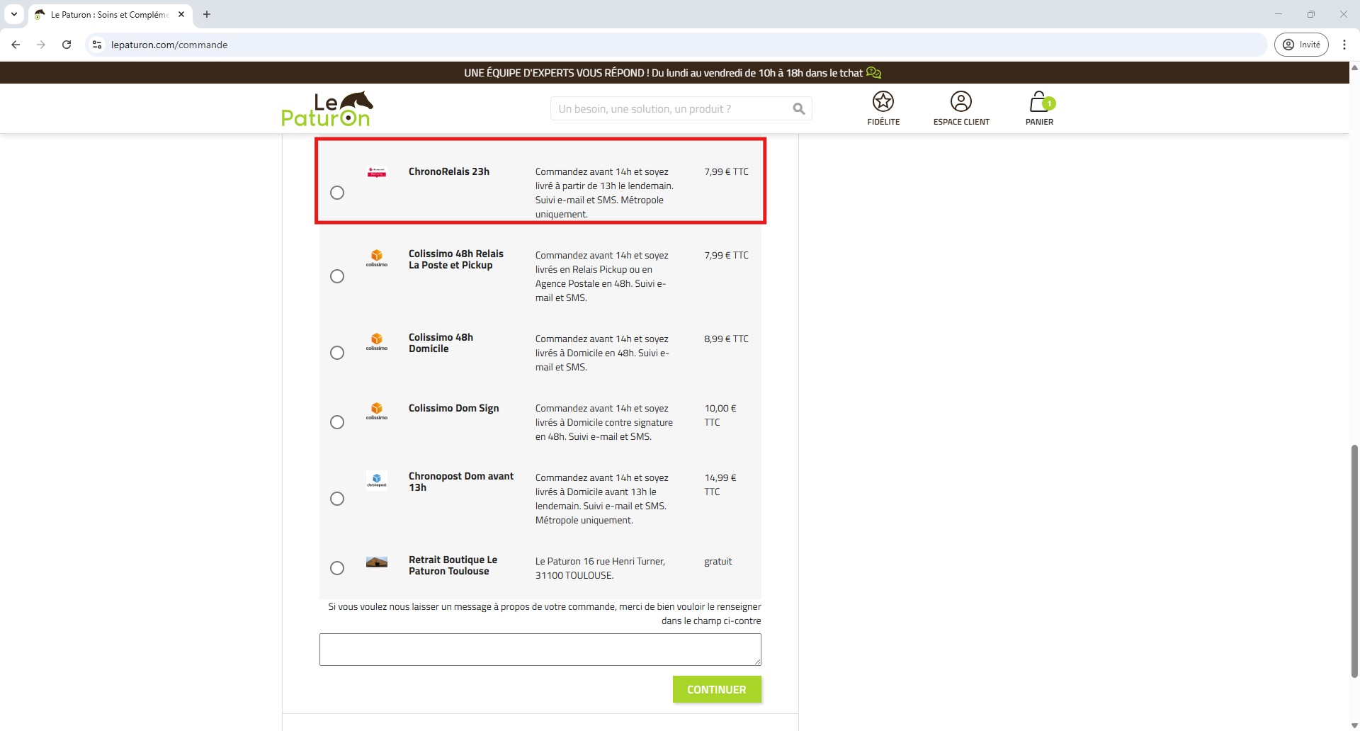The height and width of the screenshot is (731, 1360).
Task: Click the Le Paturon logo
Action: (x=327, y=109)
